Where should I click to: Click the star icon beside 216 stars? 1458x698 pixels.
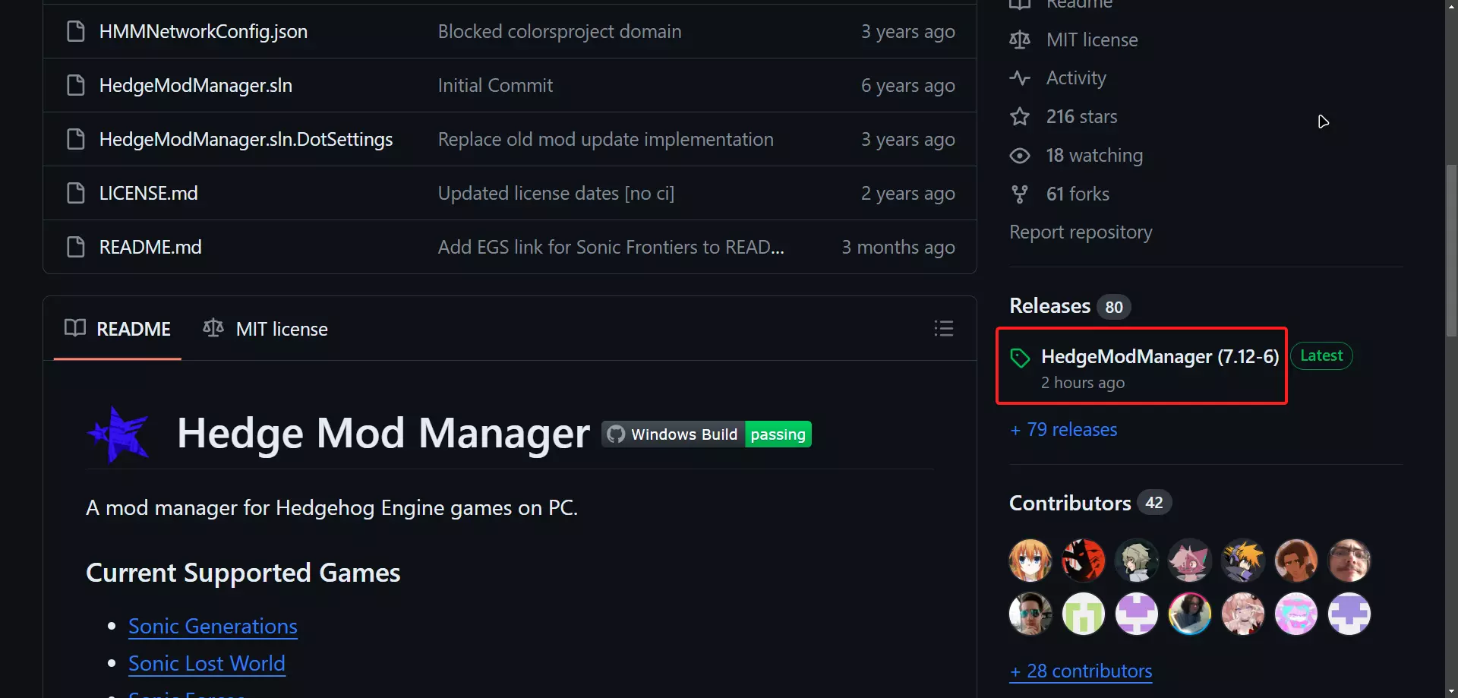1020,116
